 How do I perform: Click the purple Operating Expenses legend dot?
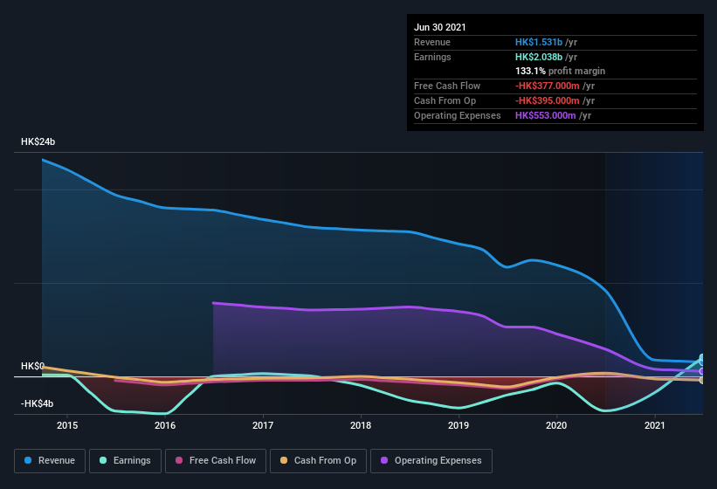click(384, 460)
